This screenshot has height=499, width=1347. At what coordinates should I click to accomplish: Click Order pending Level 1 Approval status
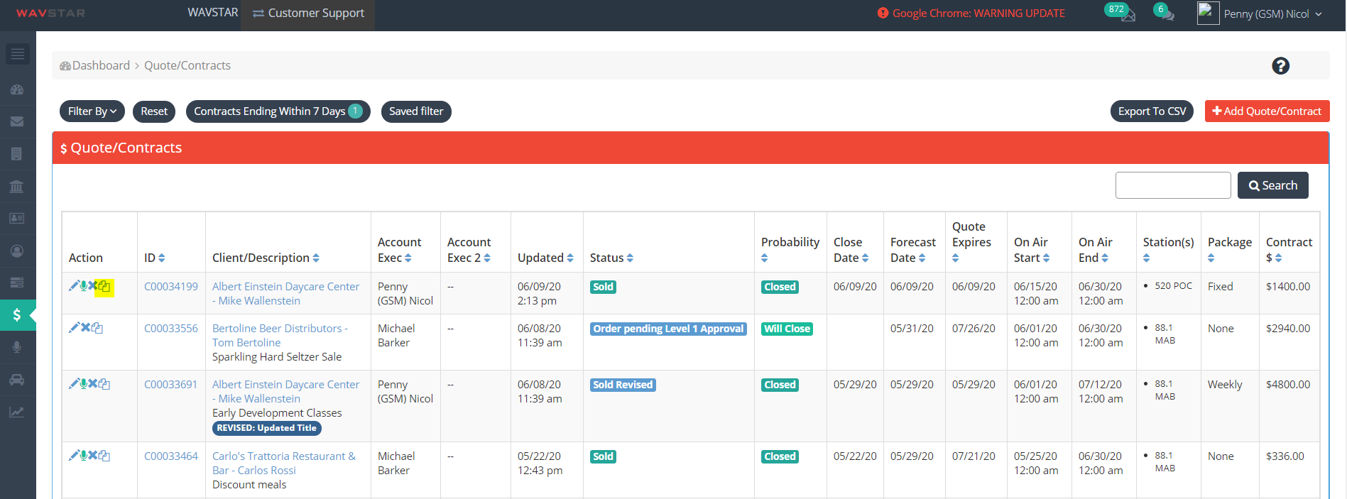(668, 329)
